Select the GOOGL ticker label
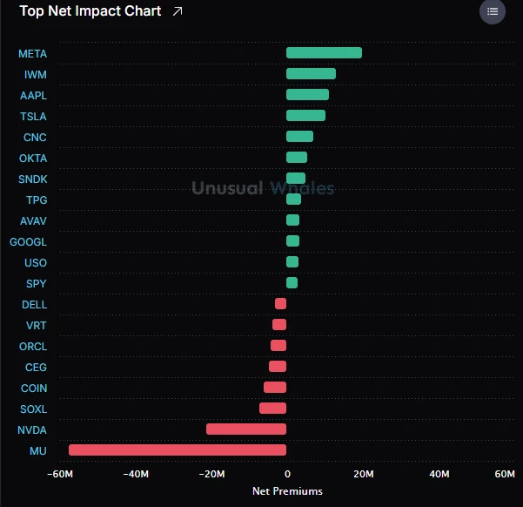 coord(29,242)
